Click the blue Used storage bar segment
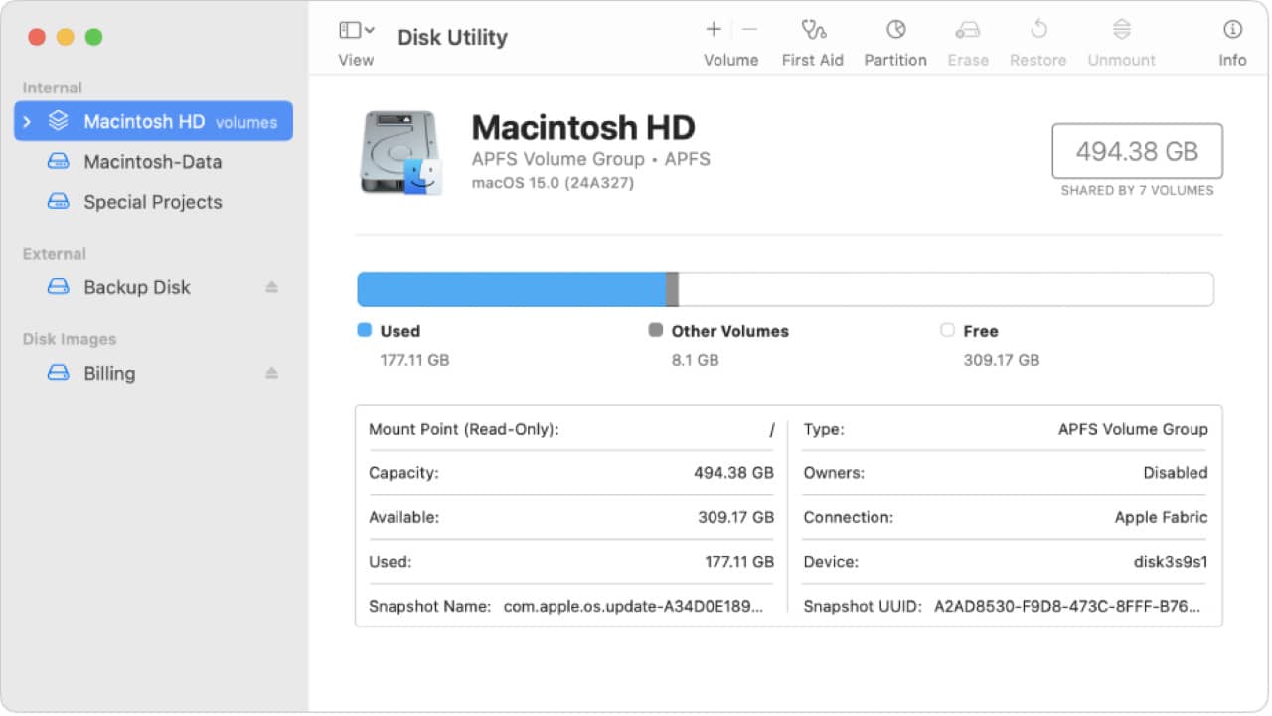The height and width of the screenshot is (716, 1272). pos(511,289)
